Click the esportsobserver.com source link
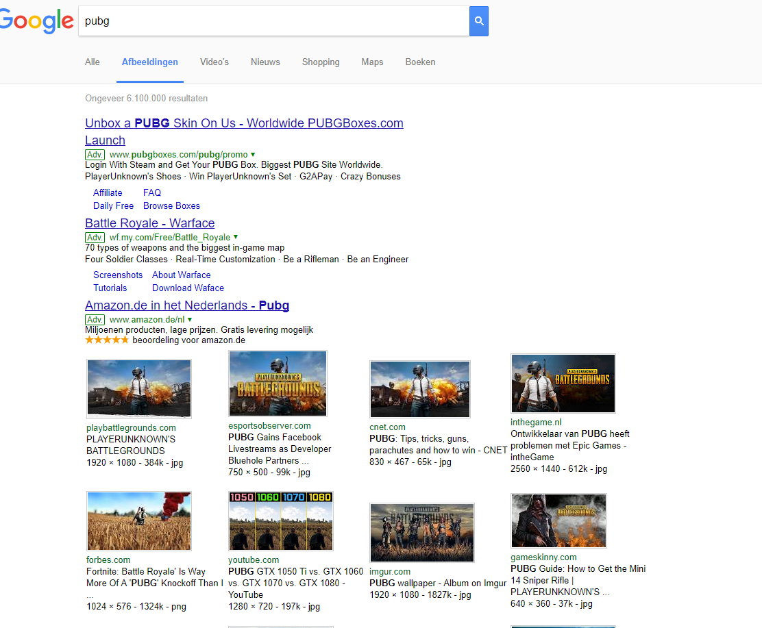Viewport: 762px width, 628px height. click(269, 426)
